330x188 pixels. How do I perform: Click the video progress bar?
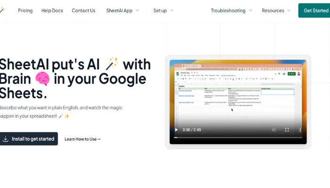coord(238,138)
